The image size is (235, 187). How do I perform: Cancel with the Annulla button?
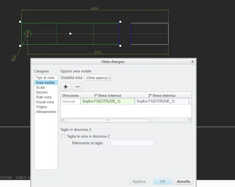183,181
